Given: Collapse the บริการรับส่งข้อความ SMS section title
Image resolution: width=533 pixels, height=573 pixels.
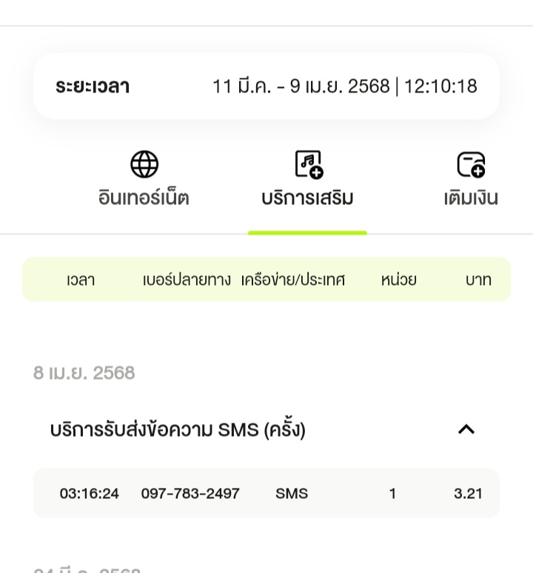Looking at the screenshot, I should click(x=178, y=429).
